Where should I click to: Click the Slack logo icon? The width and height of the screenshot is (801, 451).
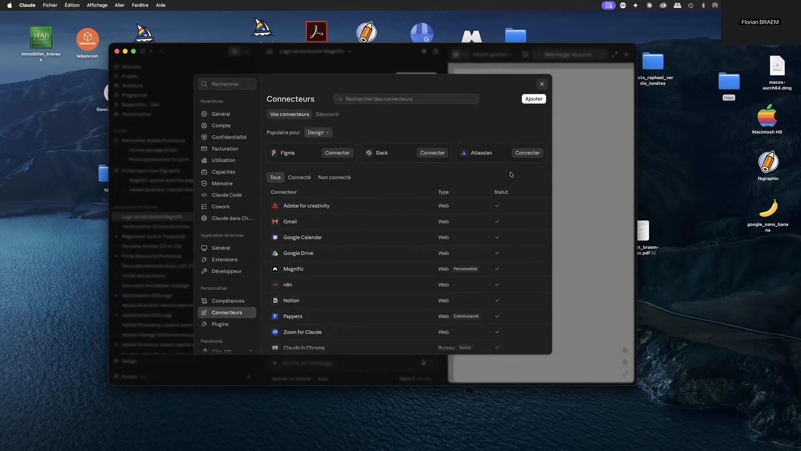pyautogui.click(x=369, y=153)
